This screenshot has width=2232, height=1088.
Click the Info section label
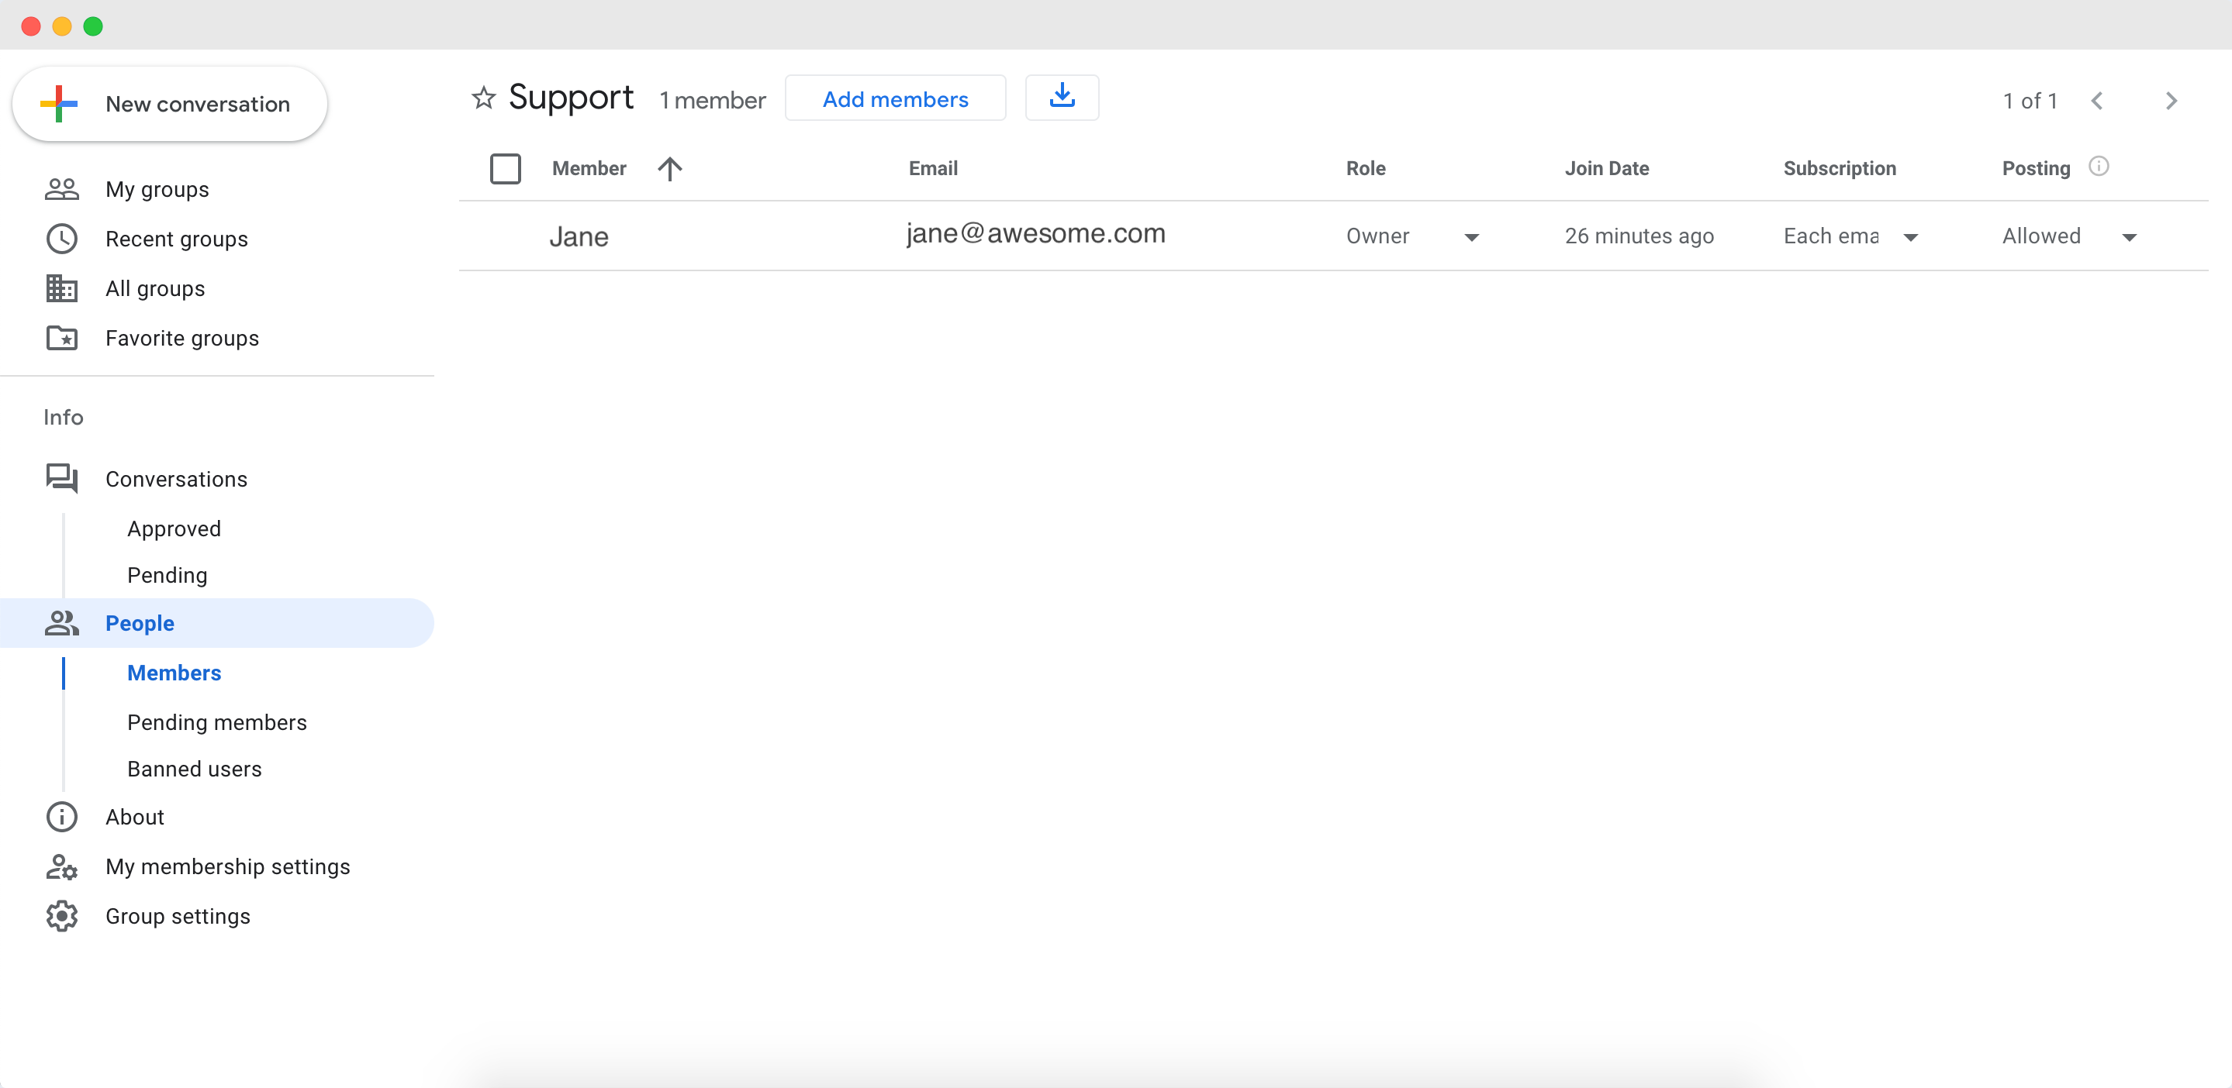pos(64,417)
